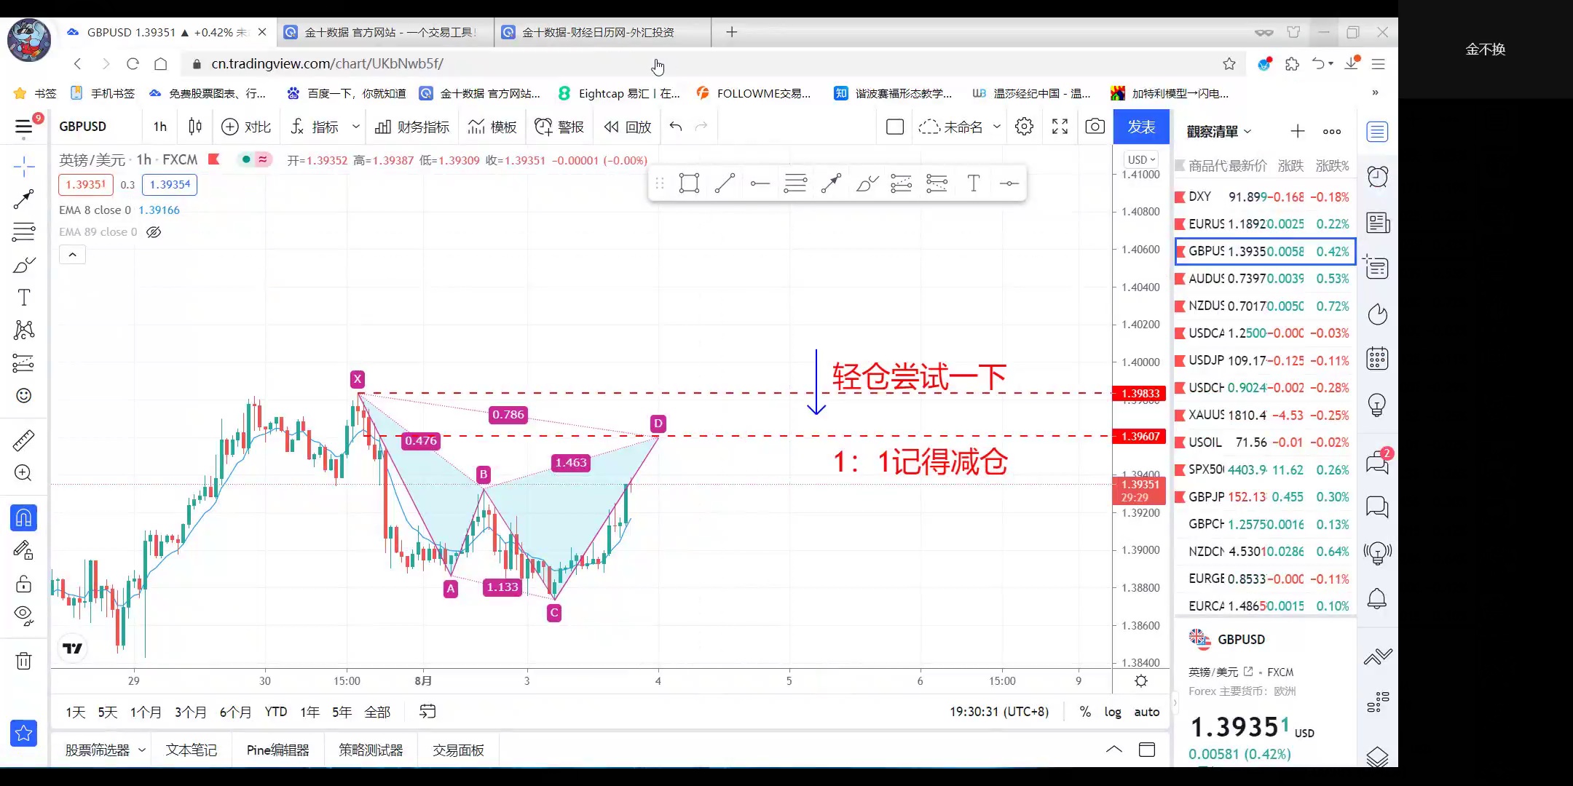
Task: Show hidden EMA 89 indicator
Action: pos(154,232)
